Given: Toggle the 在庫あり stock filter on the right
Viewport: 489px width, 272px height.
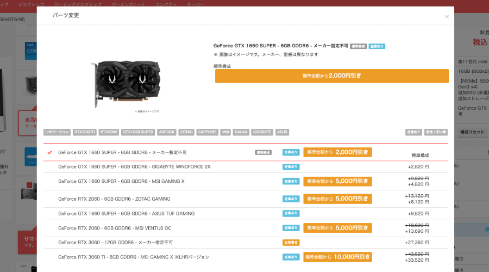Looking at the screenshot, I should click(413, 132).
